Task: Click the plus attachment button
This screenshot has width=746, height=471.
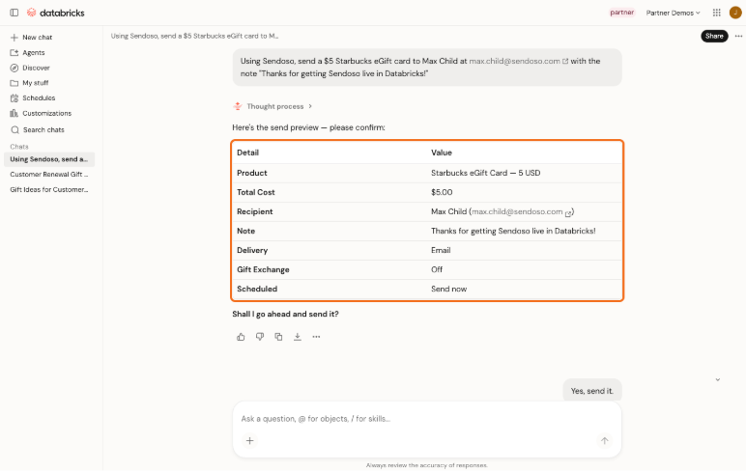Action: [x=249, y=441]
